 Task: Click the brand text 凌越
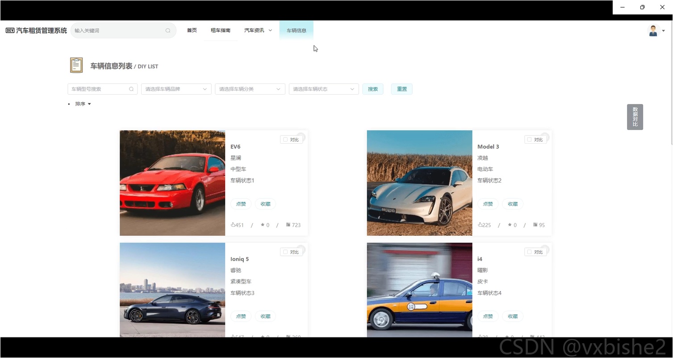[483, 158]
